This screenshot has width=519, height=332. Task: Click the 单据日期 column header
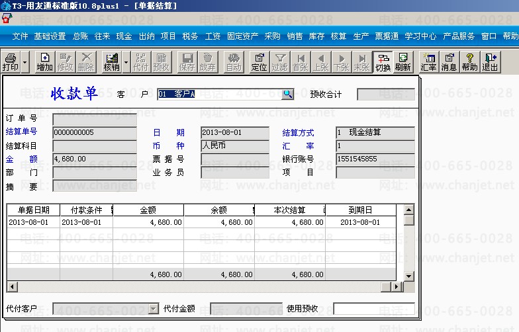point(33,210)
